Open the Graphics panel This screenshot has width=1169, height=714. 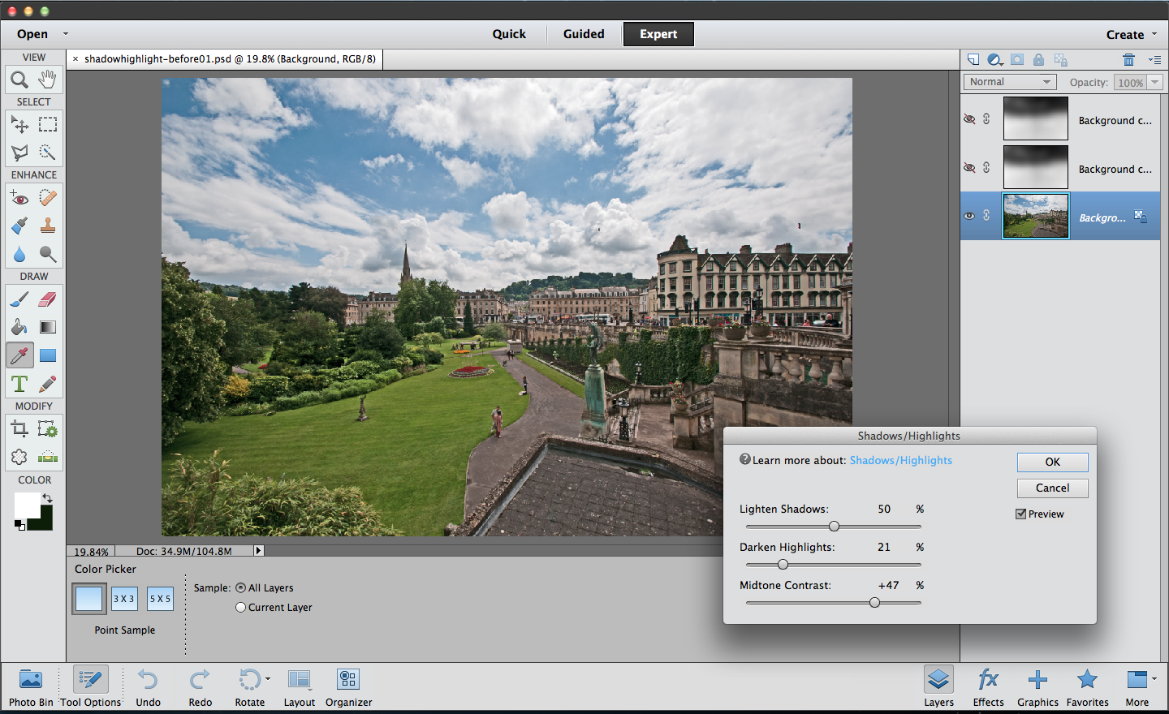click(1037, 686)
